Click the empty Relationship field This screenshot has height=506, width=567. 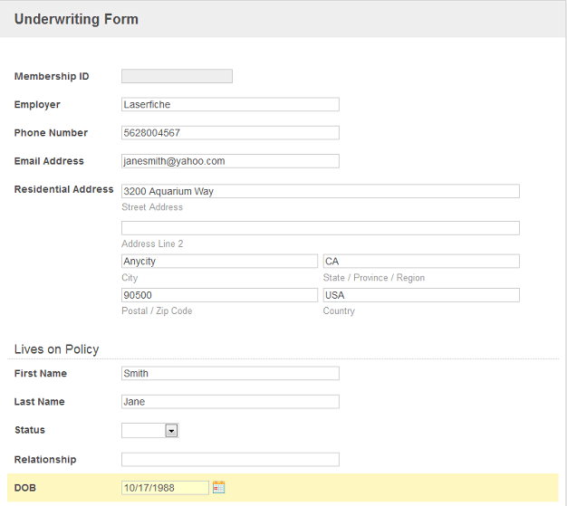coord(230,460)
